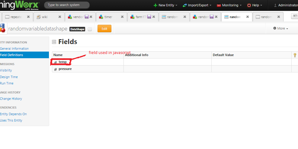Click the primary key column icon
Image resolution: width=298 pixels, height=149 pixels.
(295, 55)
